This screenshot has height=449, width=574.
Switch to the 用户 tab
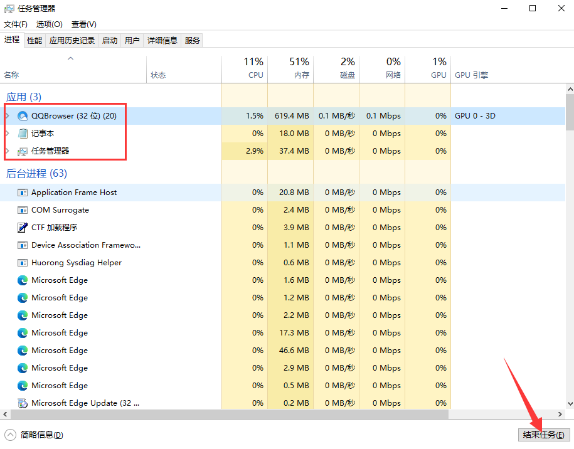click(132, 41)
